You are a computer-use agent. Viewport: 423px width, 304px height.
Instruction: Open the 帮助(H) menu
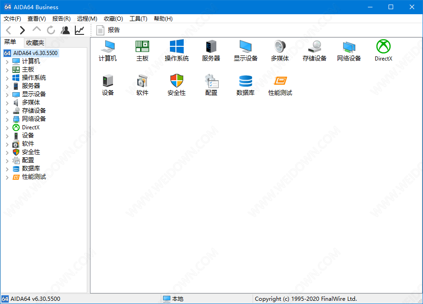(x=163, y=19)
